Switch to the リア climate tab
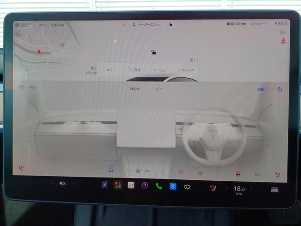301x226 pixels. tap(158, 89)
